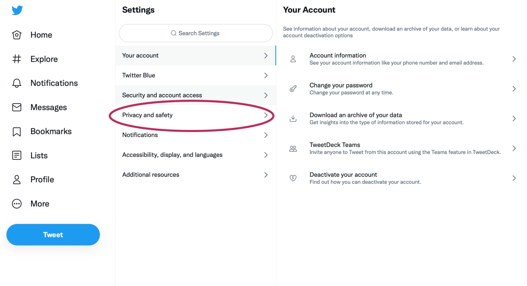Open Change your password title link
The height and width of the screenshot is (286, 527).
point(341,85)
